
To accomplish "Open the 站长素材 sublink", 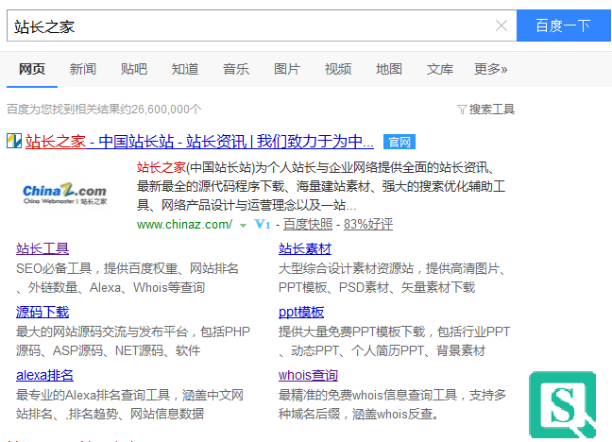I will coord(305,248).
